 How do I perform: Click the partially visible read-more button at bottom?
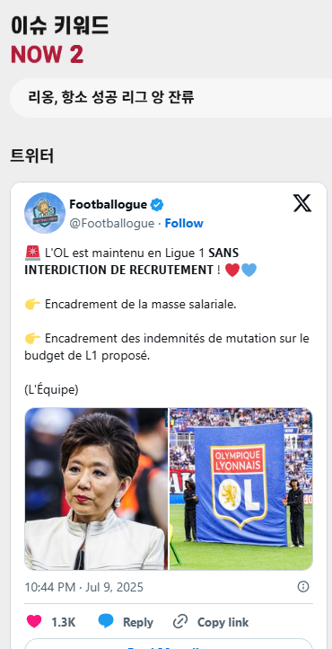click(x=169, y=644)
